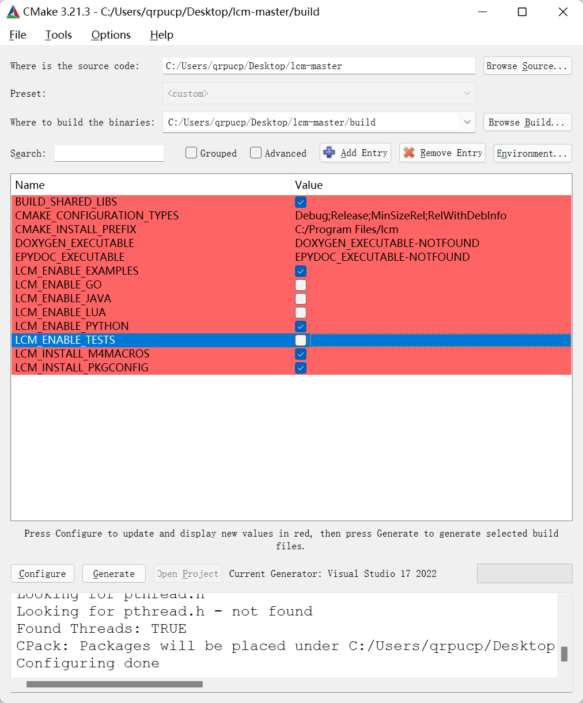Click the vertical scrollbar thumb of output log
The width and height of the screenshot is (583, 703).
click(x=565, y=654)
